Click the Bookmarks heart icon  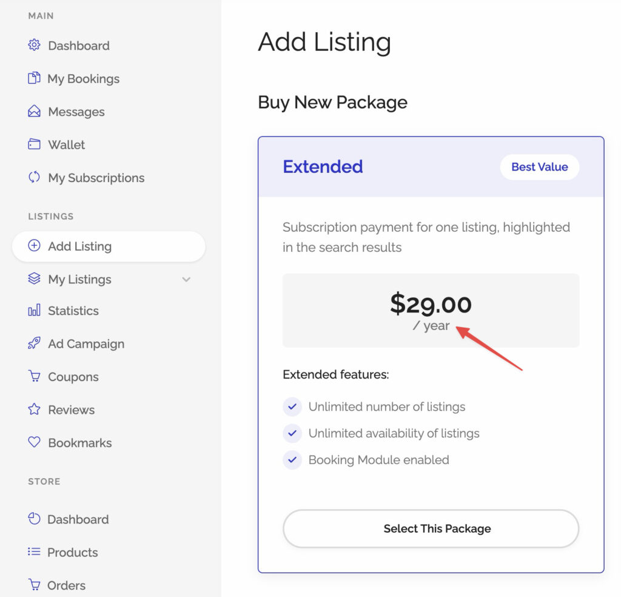[x=34, y=442]
